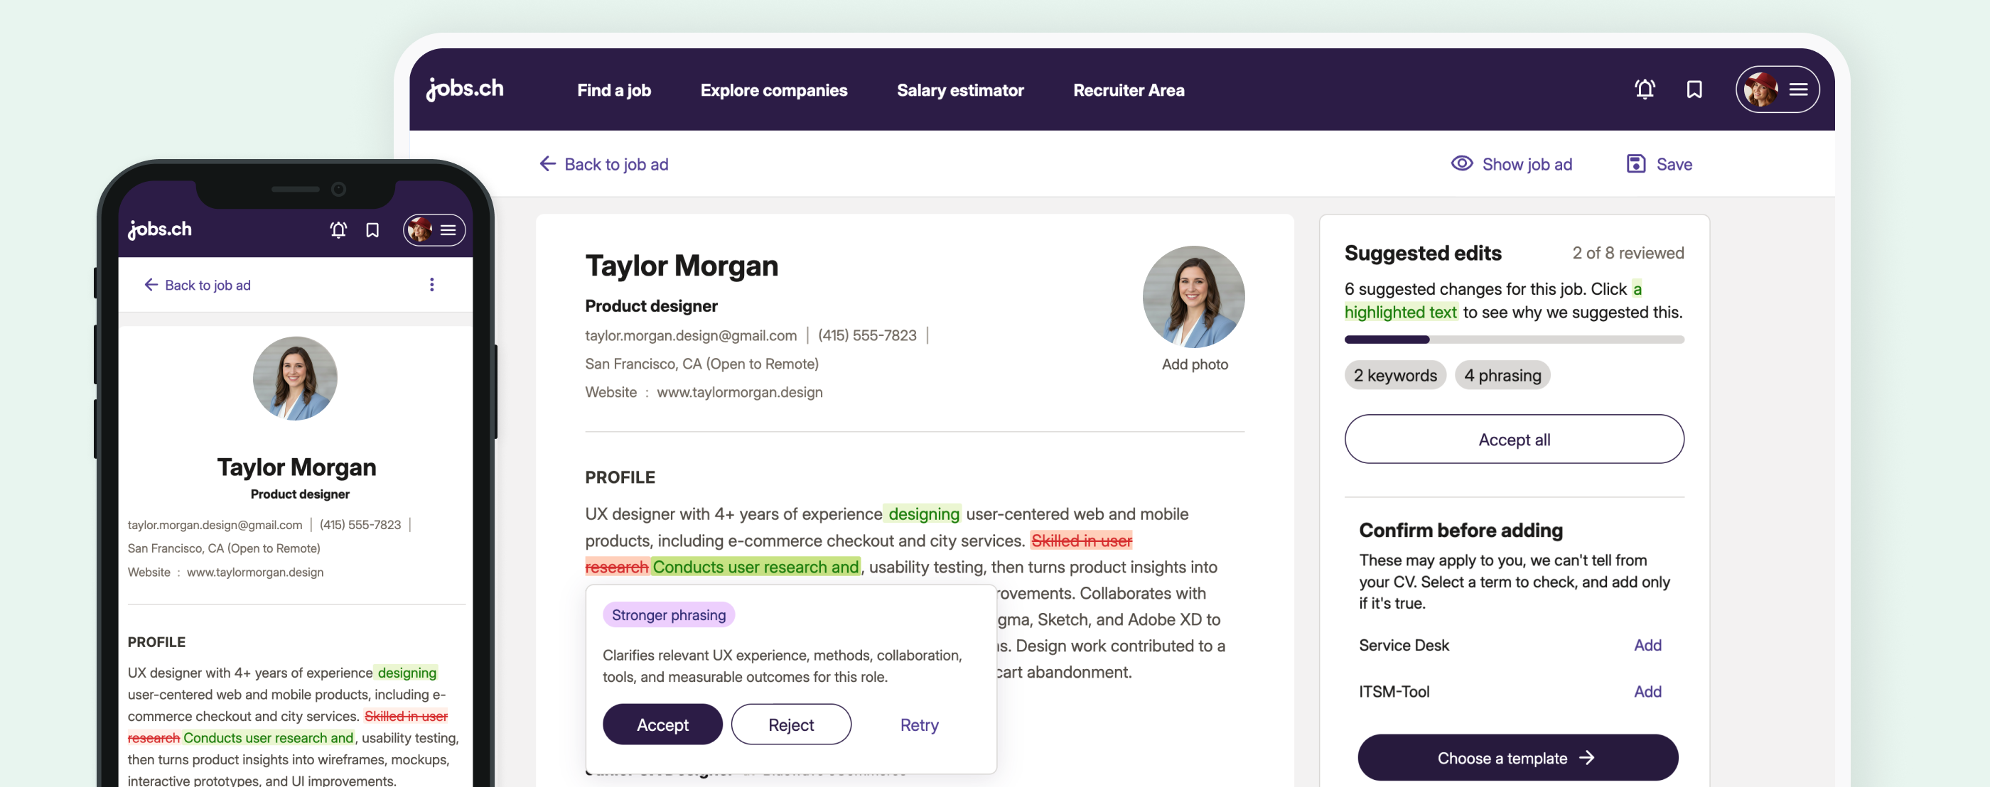Click Service Desk term label
The height and width of the screenshot is (787, 1990).
(1404, 645)
